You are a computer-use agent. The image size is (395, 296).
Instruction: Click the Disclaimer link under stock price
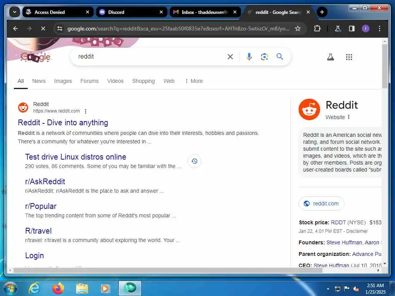(x=357, y=231)
